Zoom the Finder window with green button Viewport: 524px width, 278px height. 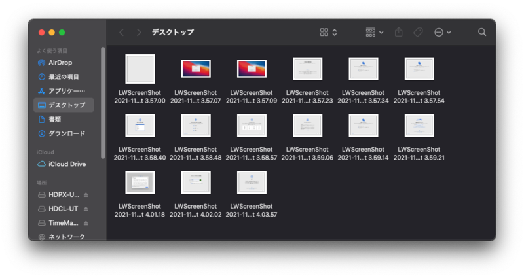[62, 32]
